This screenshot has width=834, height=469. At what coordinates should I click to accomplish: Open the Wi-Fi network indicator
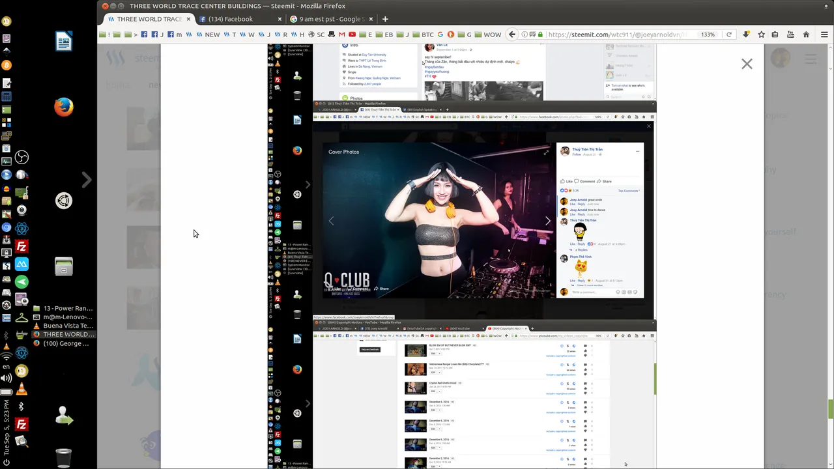coord(7,356)
